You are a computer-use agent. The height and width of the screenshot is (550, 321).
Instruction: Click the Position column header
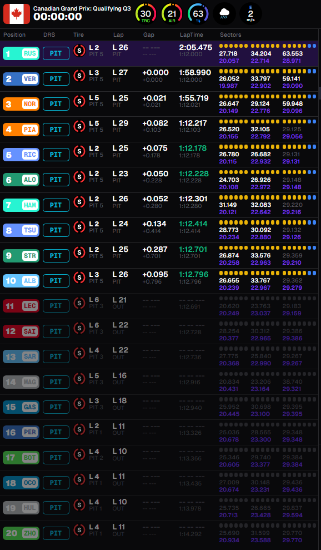[14, 34]
